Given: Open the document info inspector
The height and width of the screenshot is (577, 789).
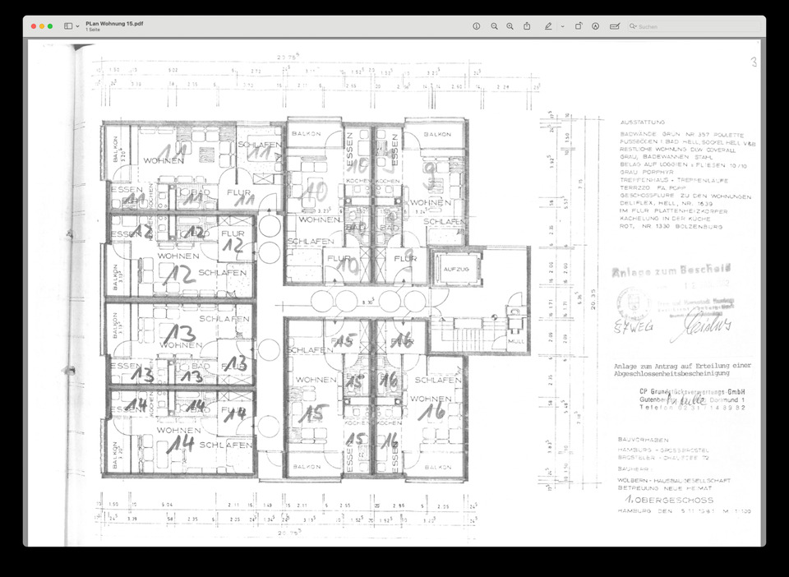Looking at the screenshot, I should tap(477, 26).
